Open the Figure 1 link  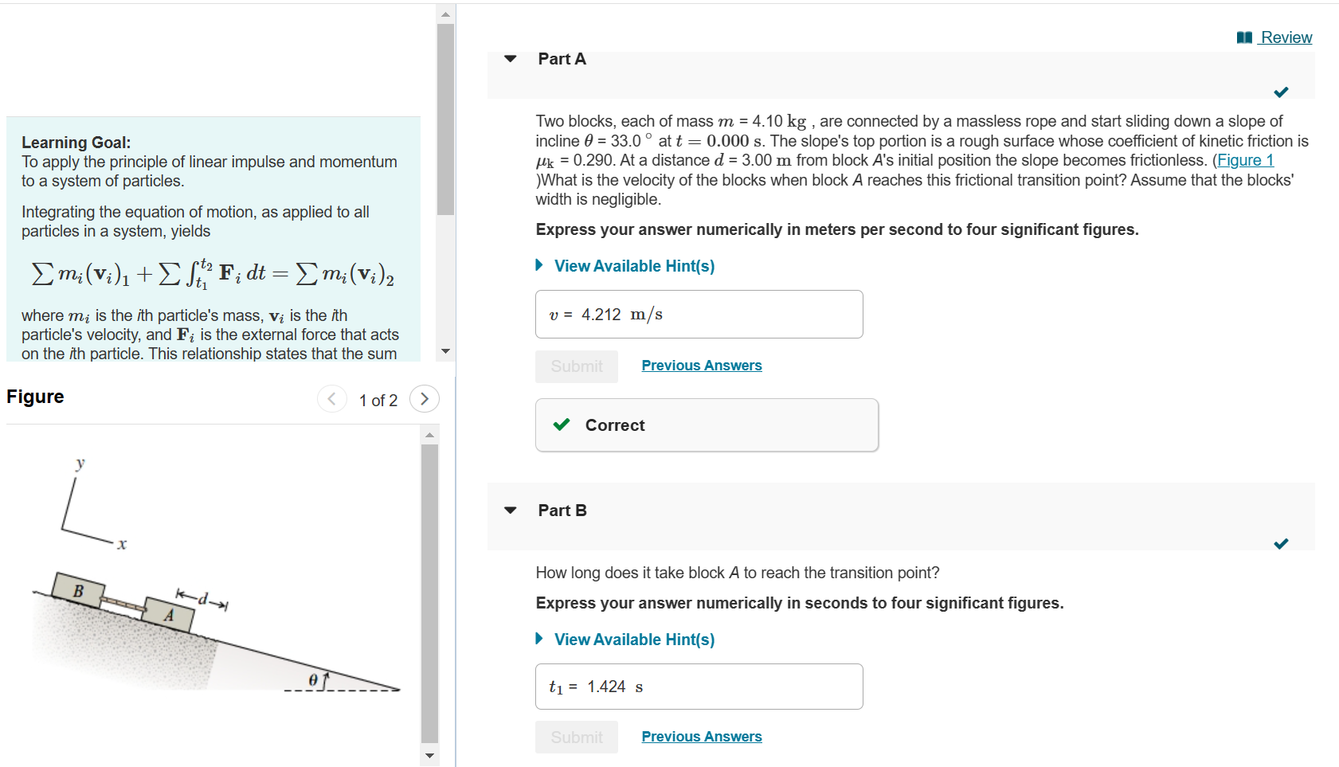(1246, 160)
